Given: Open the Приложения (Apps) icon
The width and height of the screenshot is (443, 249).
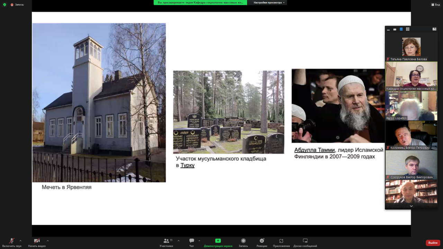Looking at the screenshot, I should click(x=281, y=243).
